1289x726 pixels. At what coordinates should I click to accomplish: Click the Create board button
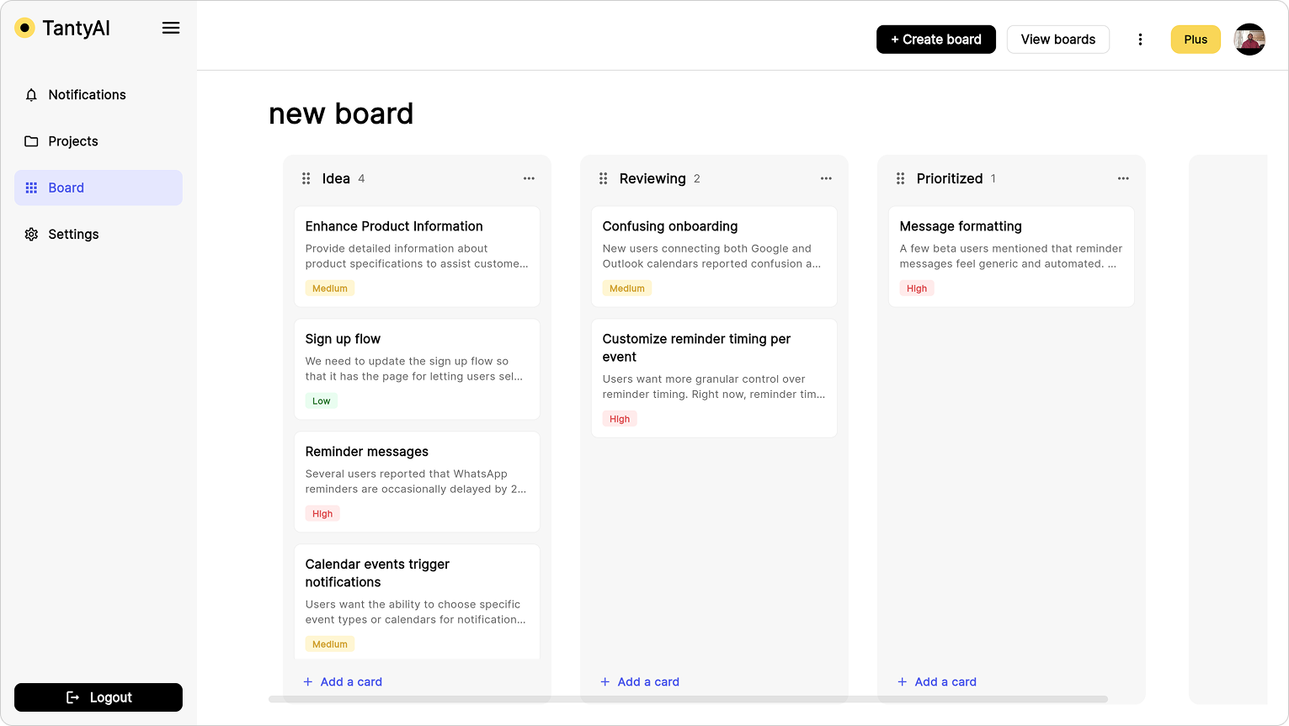pyautogui.click(x=935, y=40)
